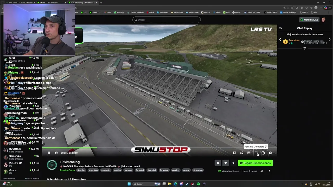Viewport: 333px width, 187px height.
Task: Open Cameruzo channel in sidebar
Action: point(21,157)
